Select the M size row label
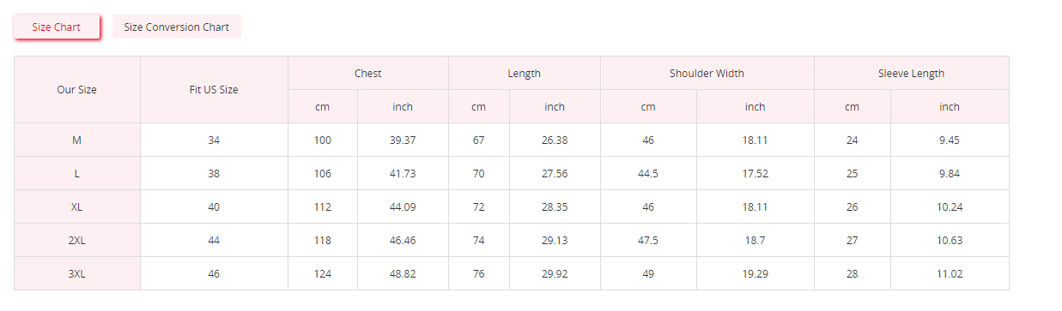The width and height of the screenshot is (1062, 311). pyautogui.click(x=77, y=140)
